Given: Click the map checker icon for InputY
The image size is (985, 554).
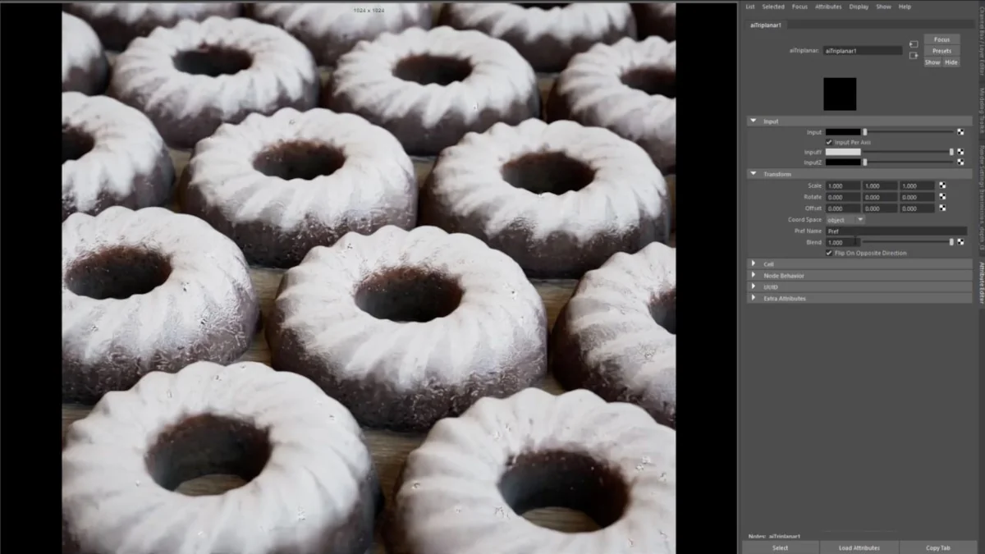Looking at the screenshot, I should click(x=960, y=152).
